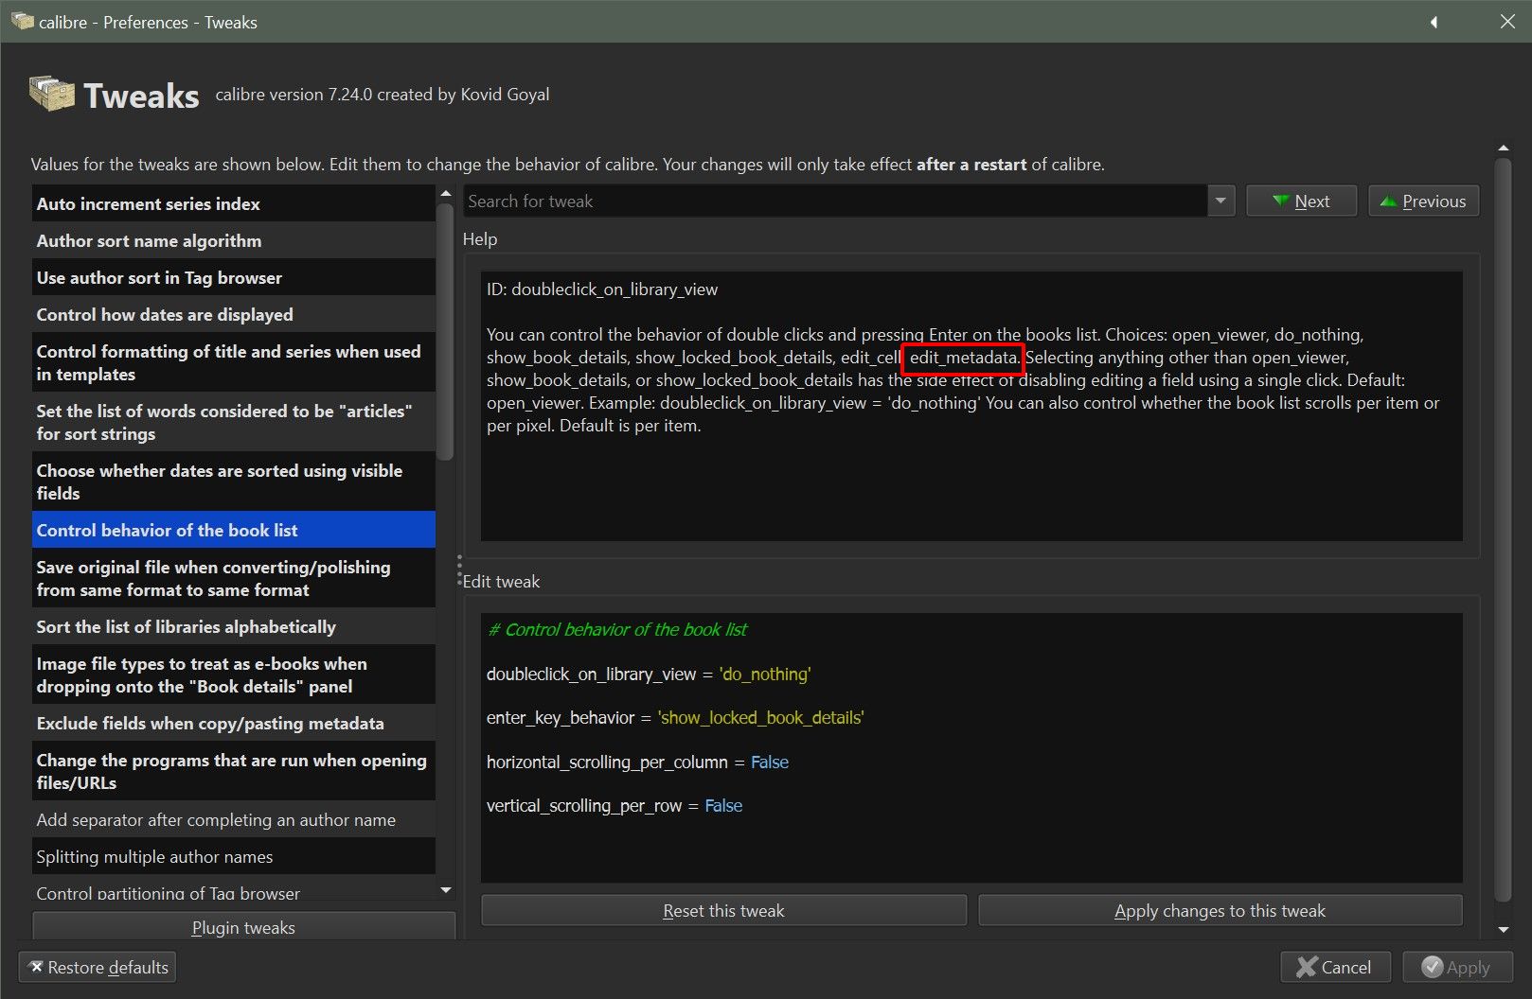Select the articles for sort strings tweak
Image resolution: width=1532 pixels, height=999 pixels.
pos(234,422)
